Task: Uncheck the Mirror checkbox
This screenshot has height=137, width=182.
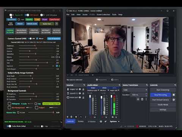Action: click(37, 38)
